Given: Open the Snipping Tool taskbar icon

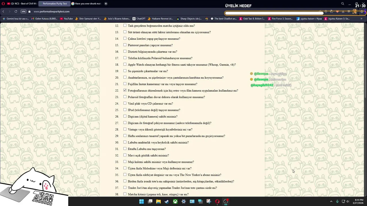Looking at the screenshot, I should coord(209,201).
